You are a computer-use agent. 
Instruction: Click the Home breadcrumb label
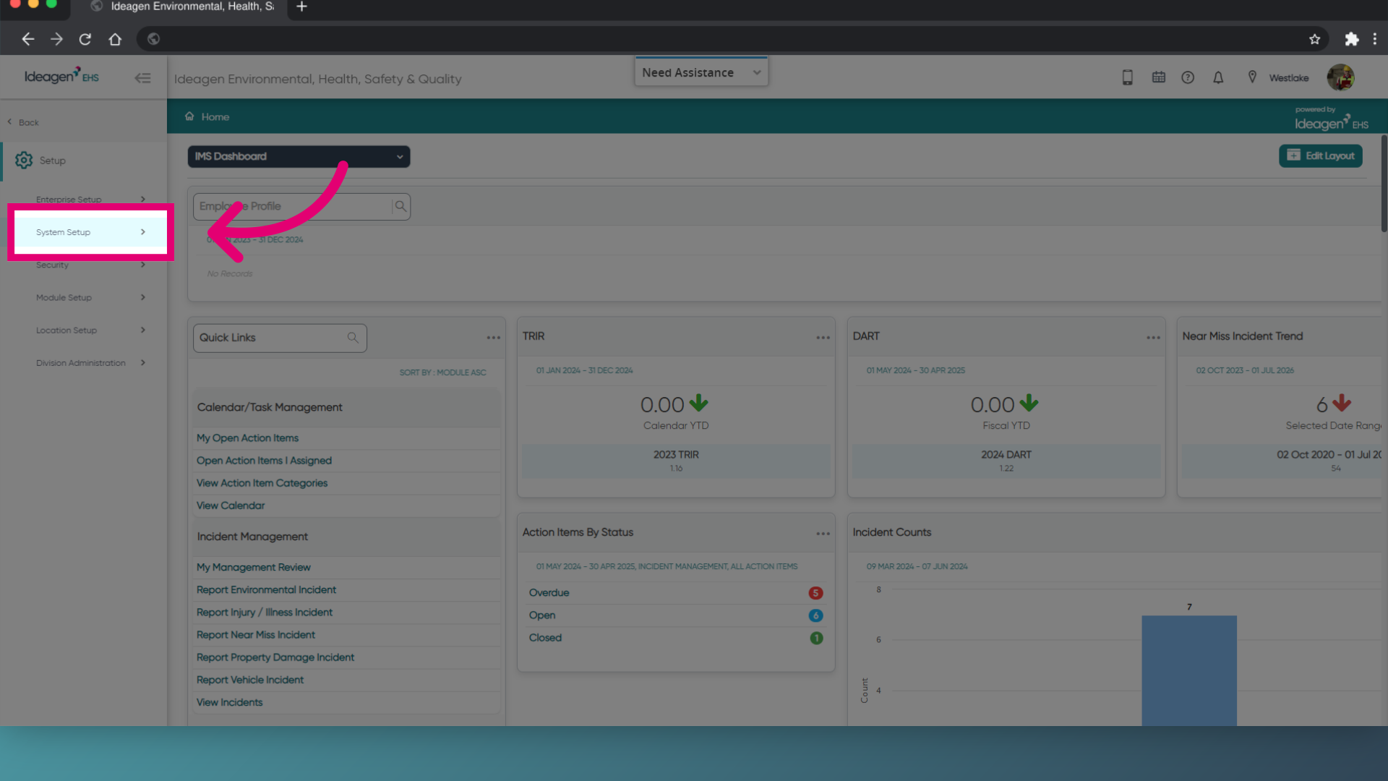click(x=215, y=116)
